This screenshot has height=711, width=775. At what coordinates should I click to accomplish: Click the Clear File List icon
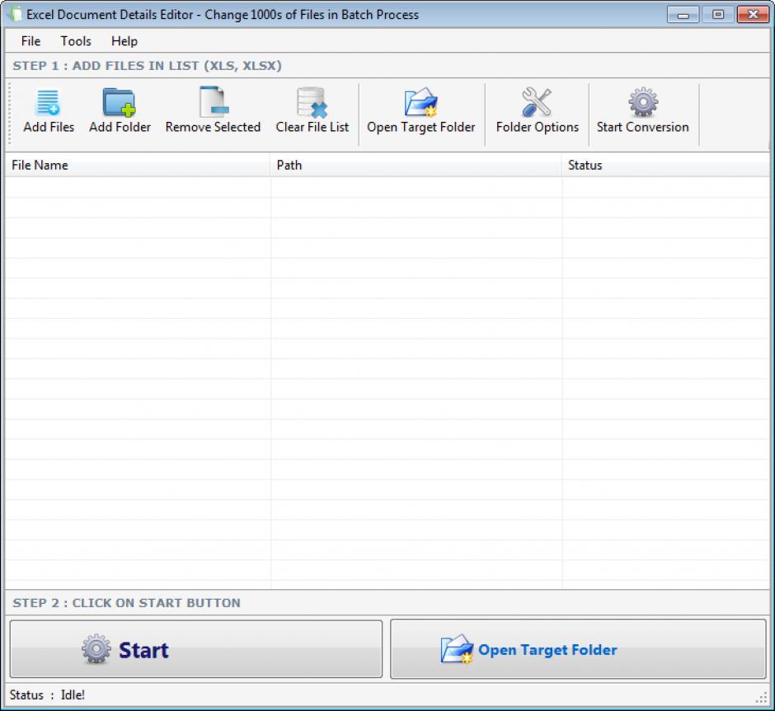click(312, 104)
